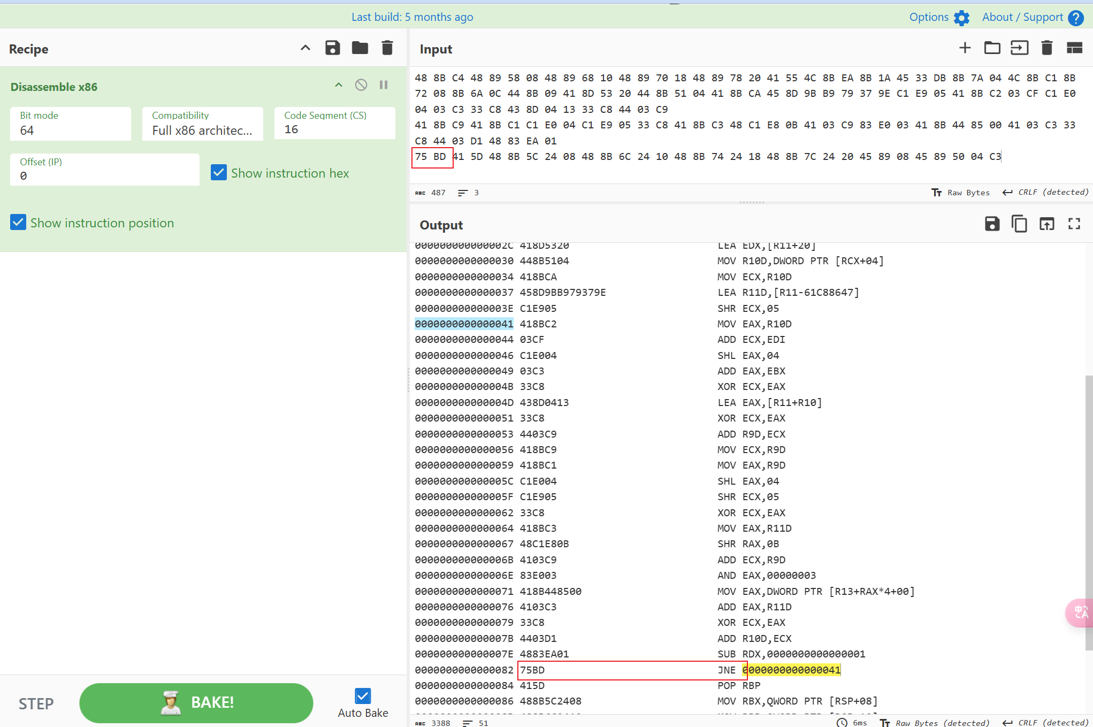Open the Options settings

click(x=939, y=17)
